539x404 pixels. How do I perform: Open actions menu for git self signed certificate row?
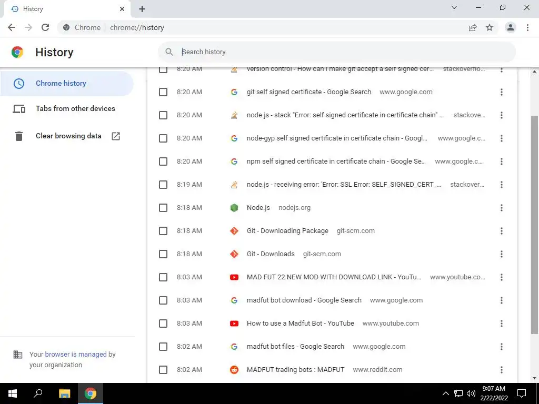[x=502, y=92]
